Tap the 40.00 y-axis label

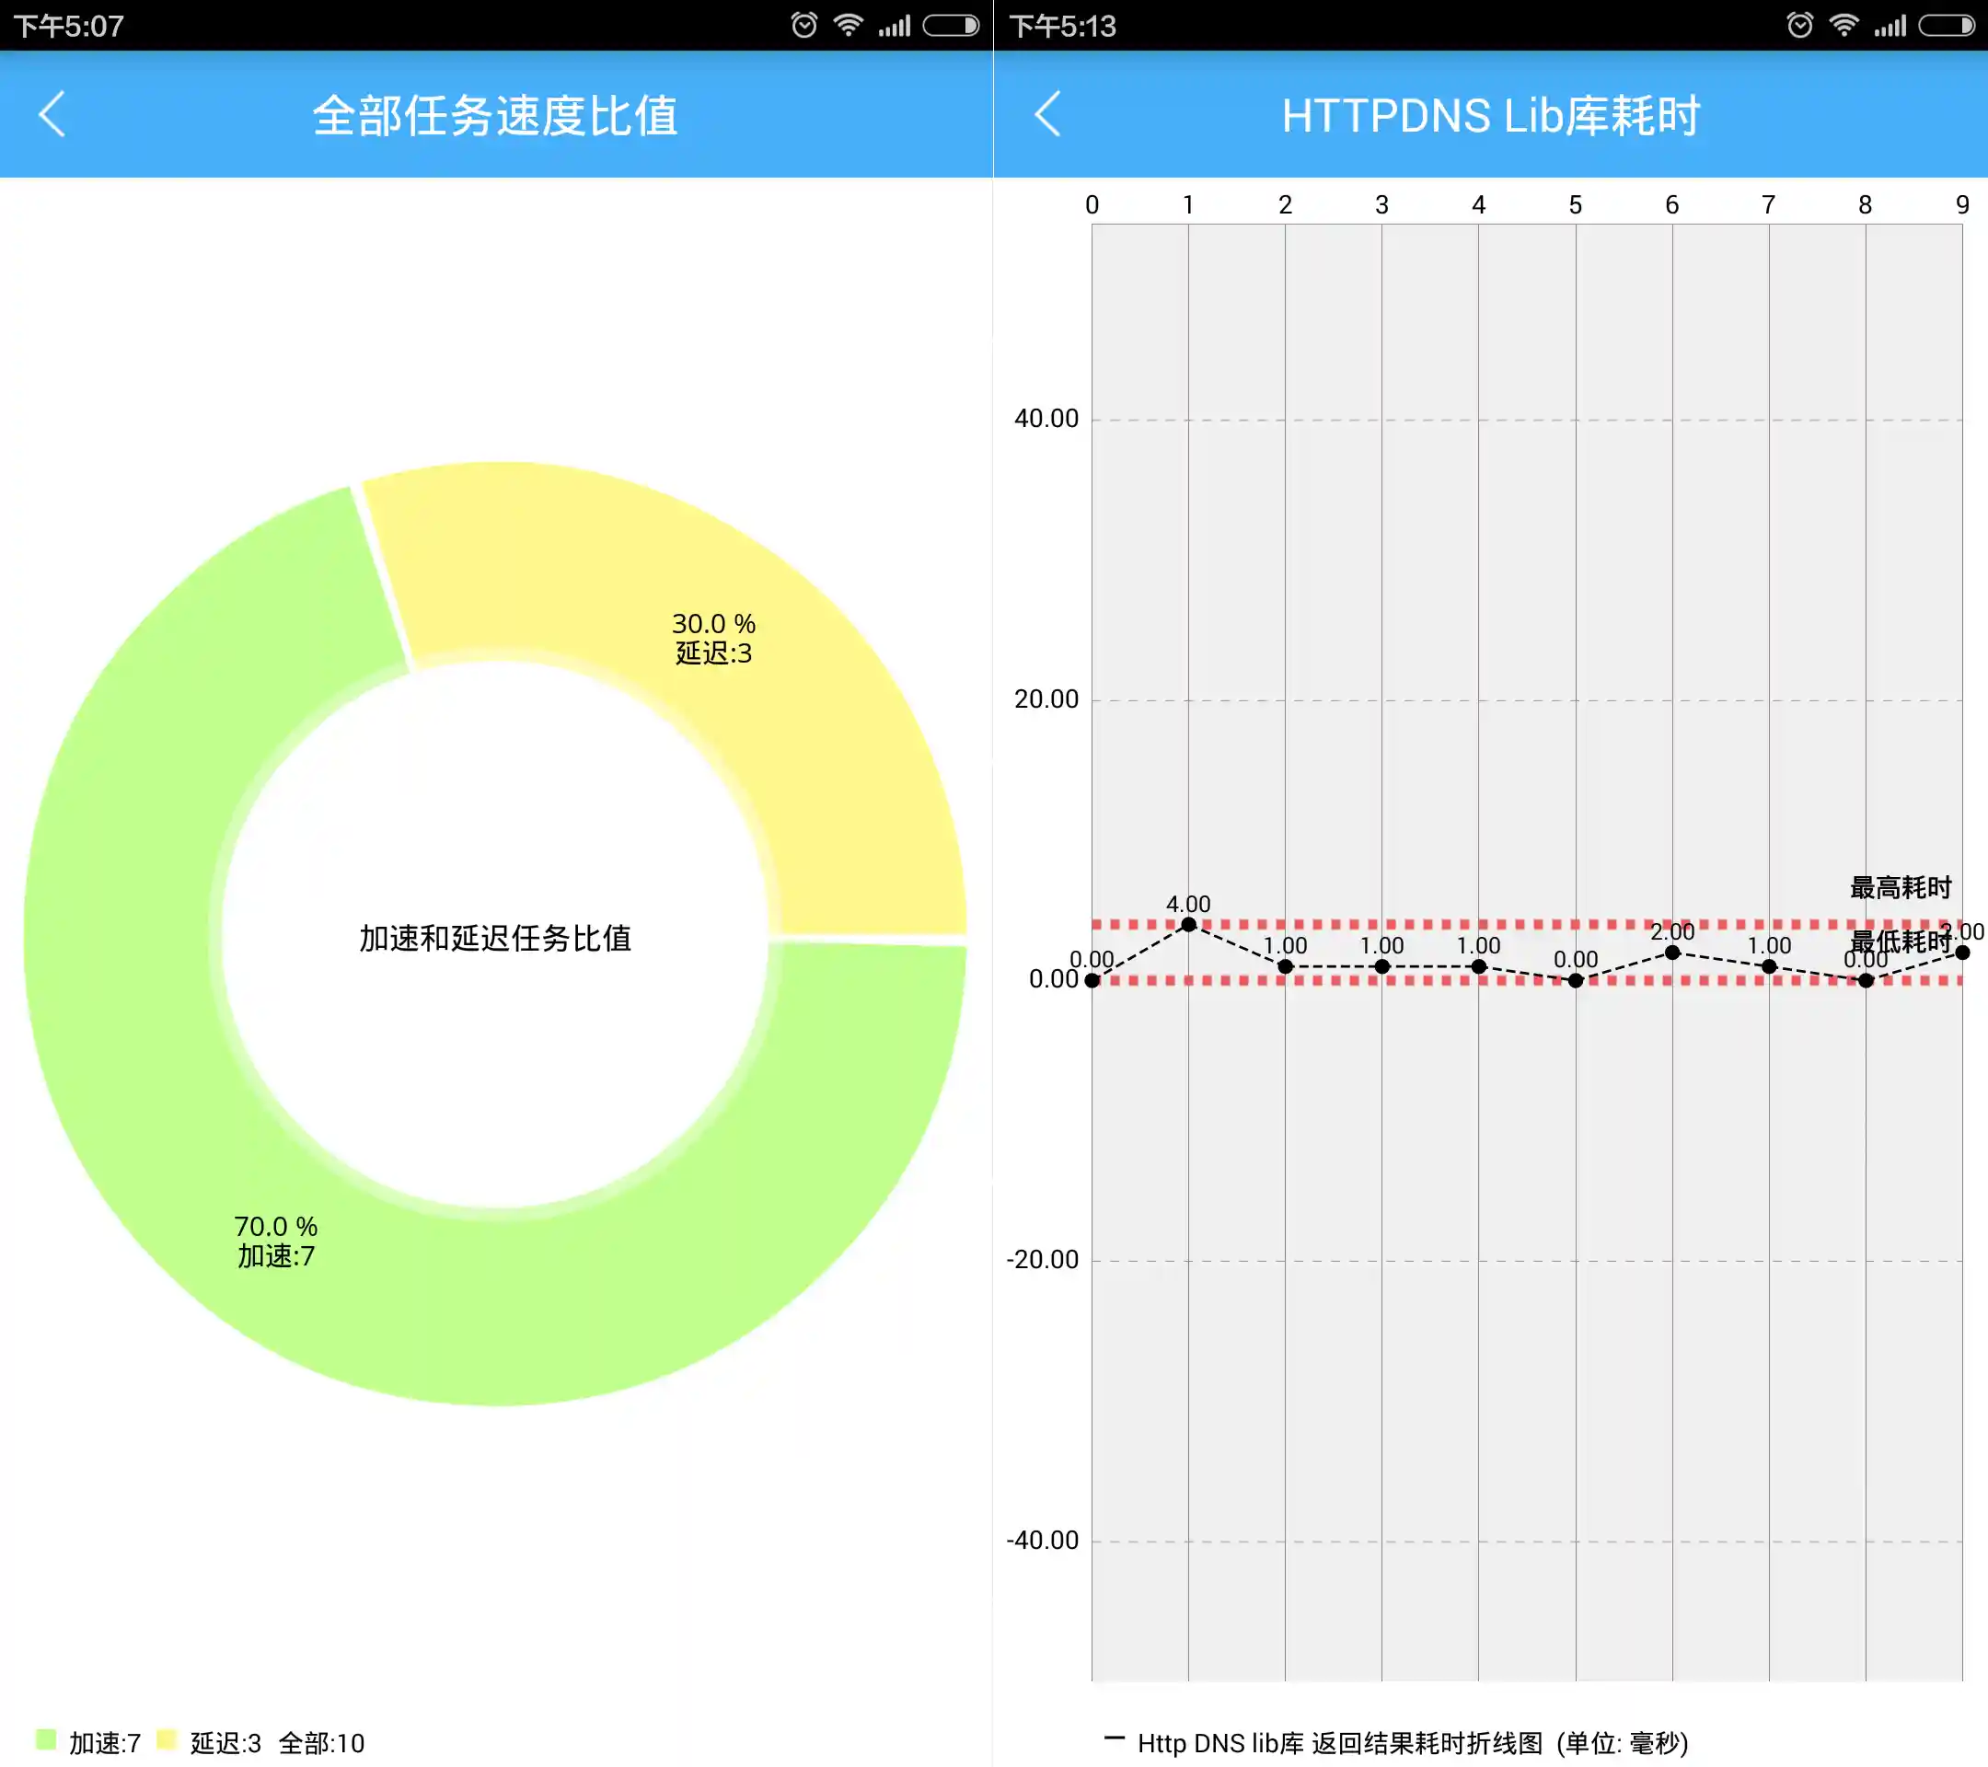pos(1046,419)
